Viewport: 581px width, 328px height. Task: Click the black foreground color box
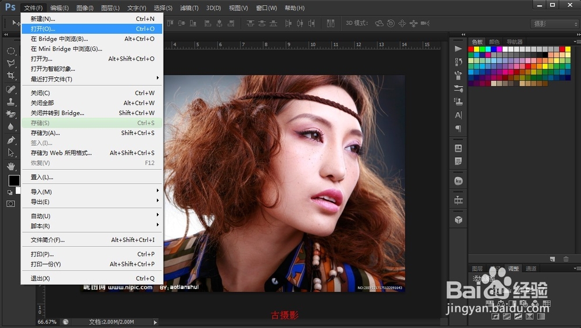click(13, 181)
